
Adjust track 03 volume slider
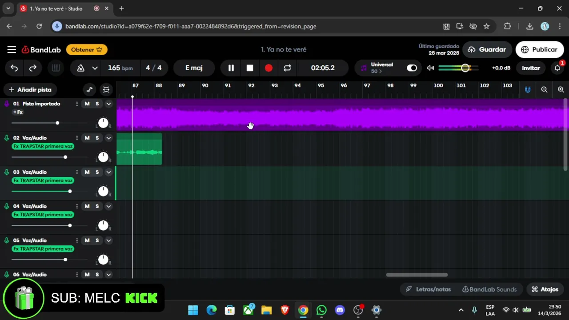pyautogui.click(x=49, y=191)
